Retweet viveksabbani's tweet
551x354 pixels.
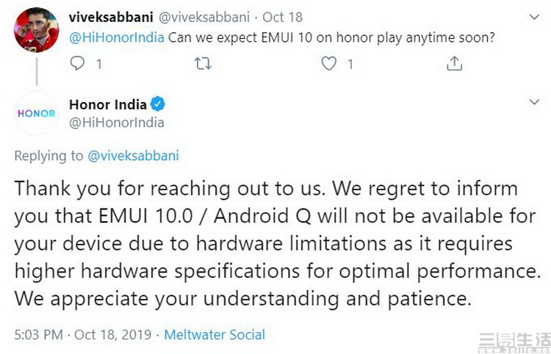tap(201, 64)
